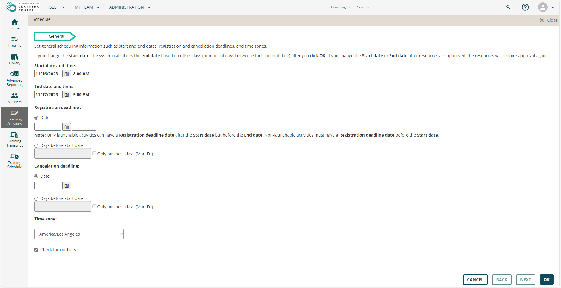Expand the SELF menu
Viewport: 561px width, 288px height.
pyautogui.click(x=57, y=7)
